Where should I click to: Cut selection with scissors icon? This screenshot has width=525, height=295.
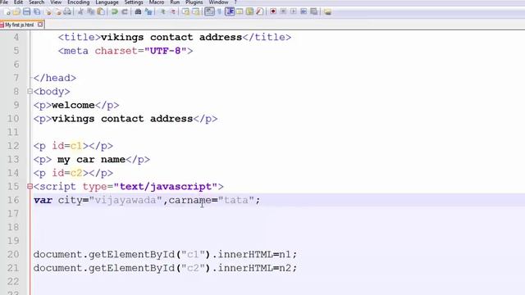pos(80,11)
